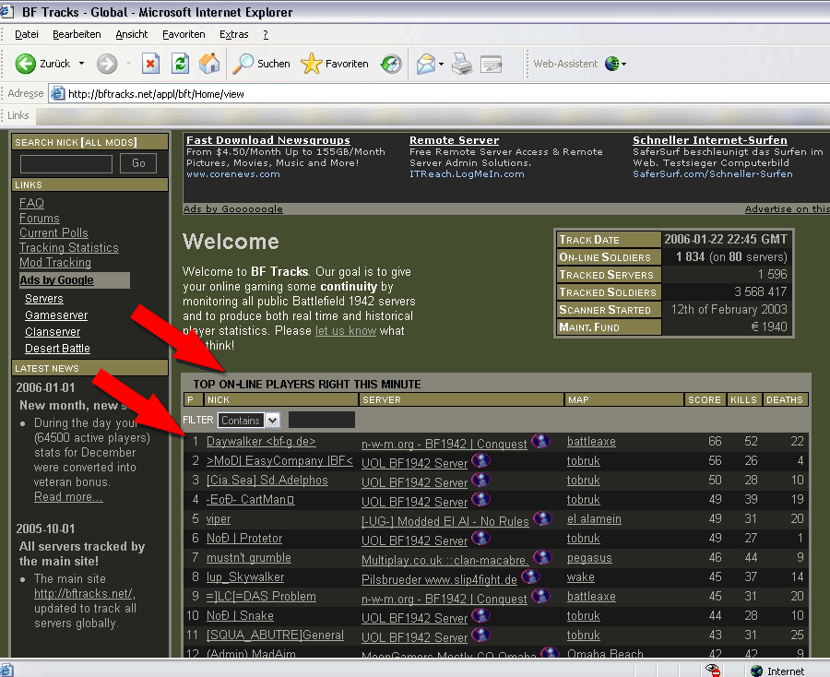Click the history clock icon
The image size is (830, 677).
(x=391, y=64)
